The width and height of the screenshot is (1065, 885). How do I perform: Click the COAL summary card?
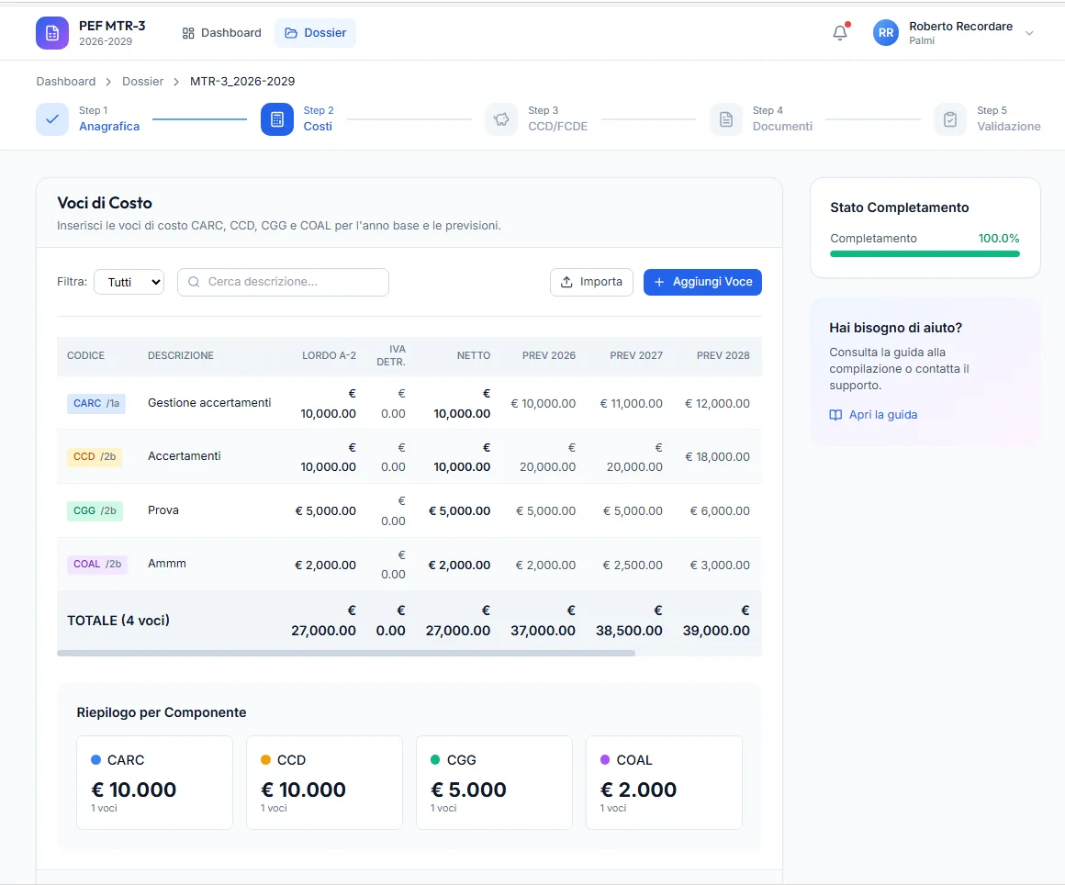tap(664, 782)
